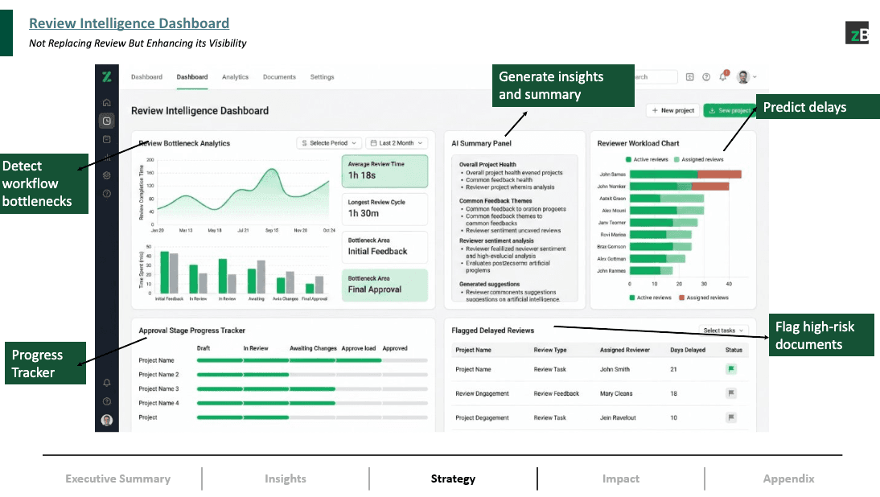This screenshot has height=497, width=880.
Task: Click John Smith reviewer cell
Action: click(x=615, y=369)
